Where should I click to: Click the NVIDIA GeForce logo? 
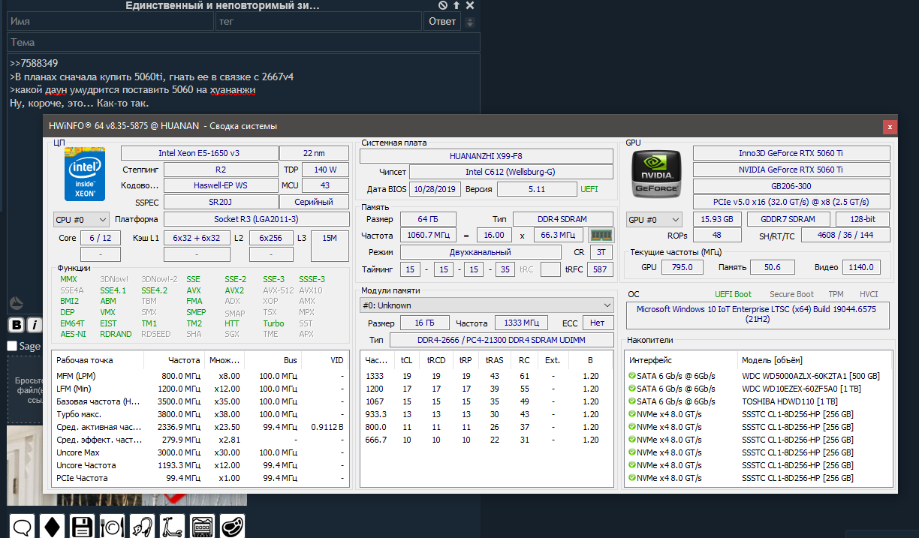[655, 174]
